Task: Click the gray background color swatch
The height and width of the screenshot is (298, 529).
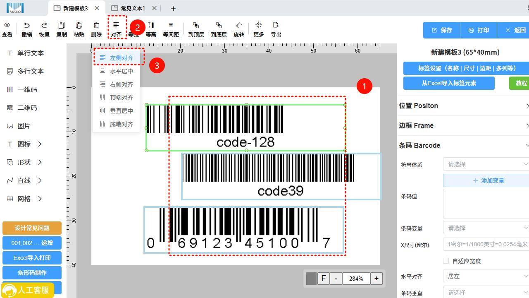Action: [311, 279]
